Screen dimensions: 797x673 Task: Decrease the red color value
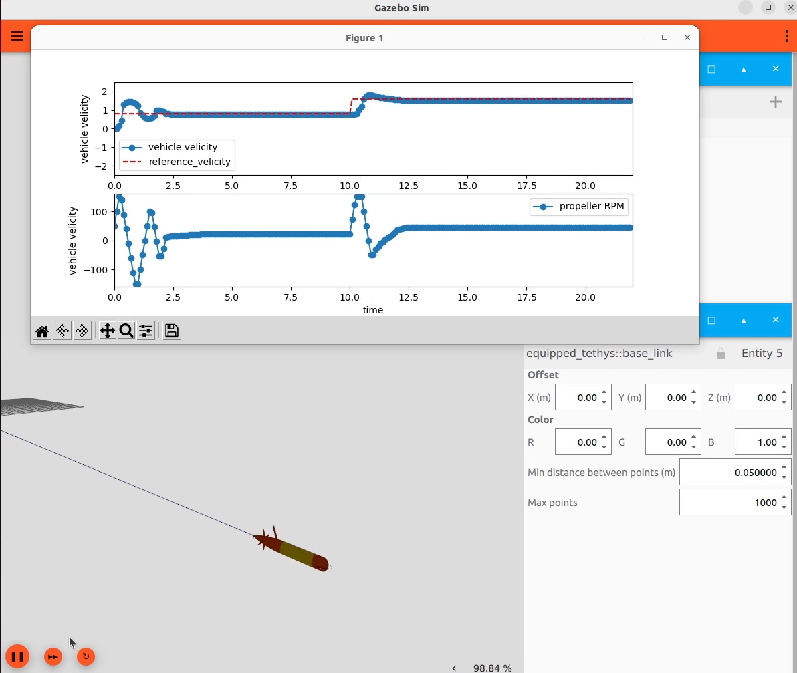click(604, 447)
